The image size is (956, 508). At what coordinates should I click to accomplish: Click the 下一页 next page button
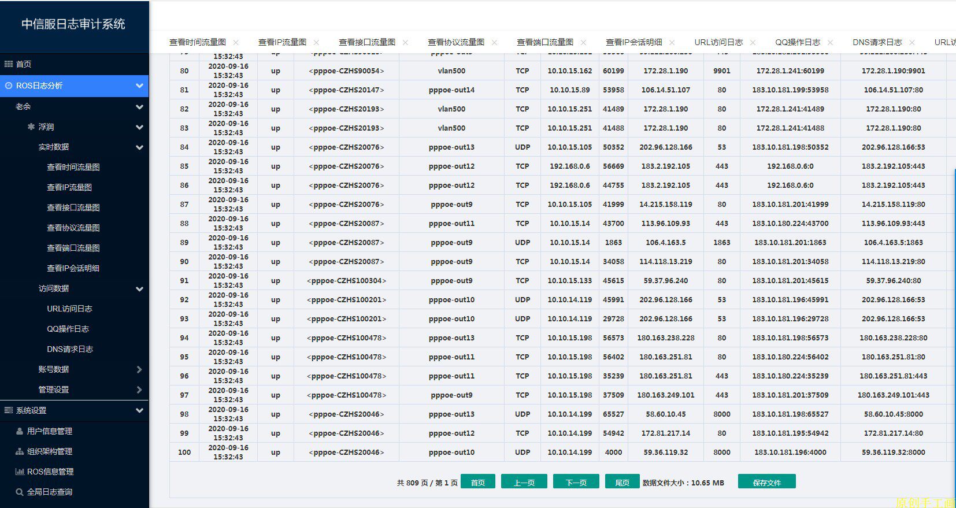point(576,482)
